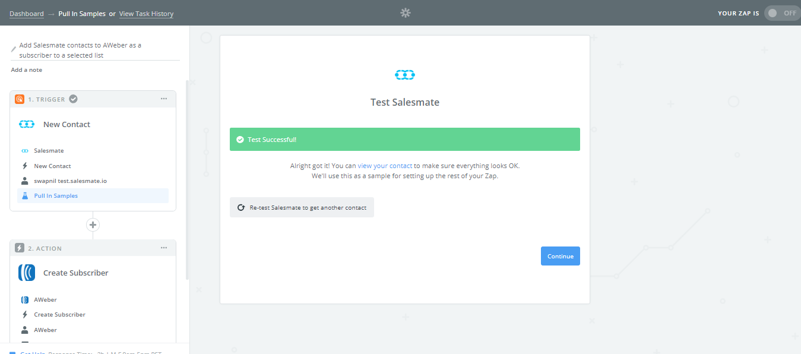This screenshot has height=354, width=801.
Task: Go to the Dashboard link
Action: [x=27, y=14]
